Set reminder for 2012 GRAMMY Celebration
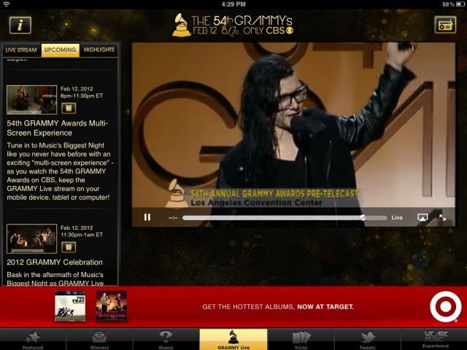The height and width of the screenshot is (350, 467). pyautogui.click(x=68, y=247)
